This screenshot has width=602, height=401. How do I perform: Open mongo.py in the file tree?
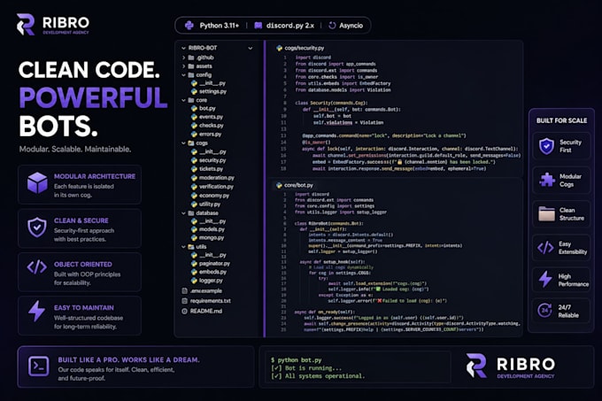click(x=212, y=237)
